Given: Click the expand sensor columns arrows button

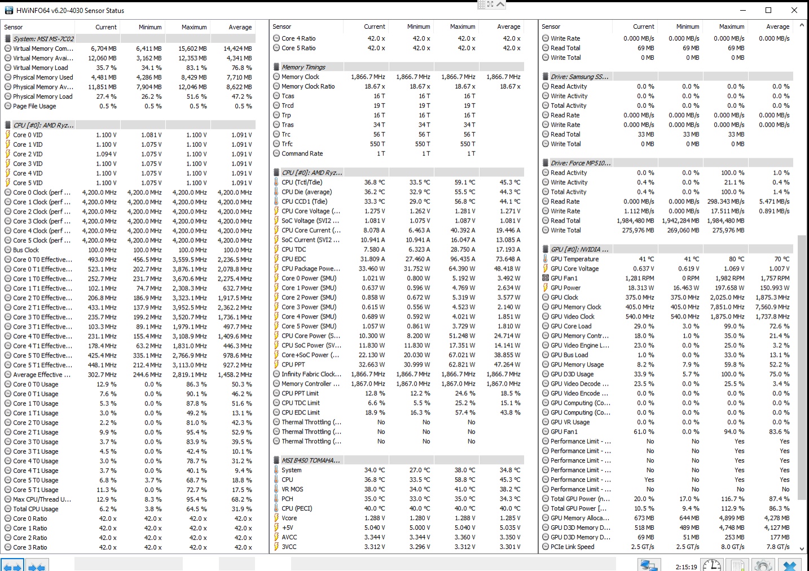Looking at the screenshot, I should pos(12,565).
